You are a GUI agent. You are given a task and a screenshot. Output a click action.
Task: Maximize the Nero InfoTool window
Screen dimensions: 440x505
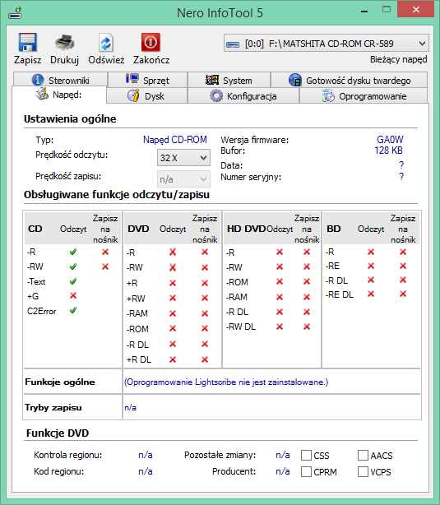387,9
